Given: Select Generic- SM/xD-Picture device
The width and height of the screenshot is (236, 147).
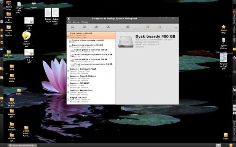Looking at the screenshot, I should tap(91, 78).
